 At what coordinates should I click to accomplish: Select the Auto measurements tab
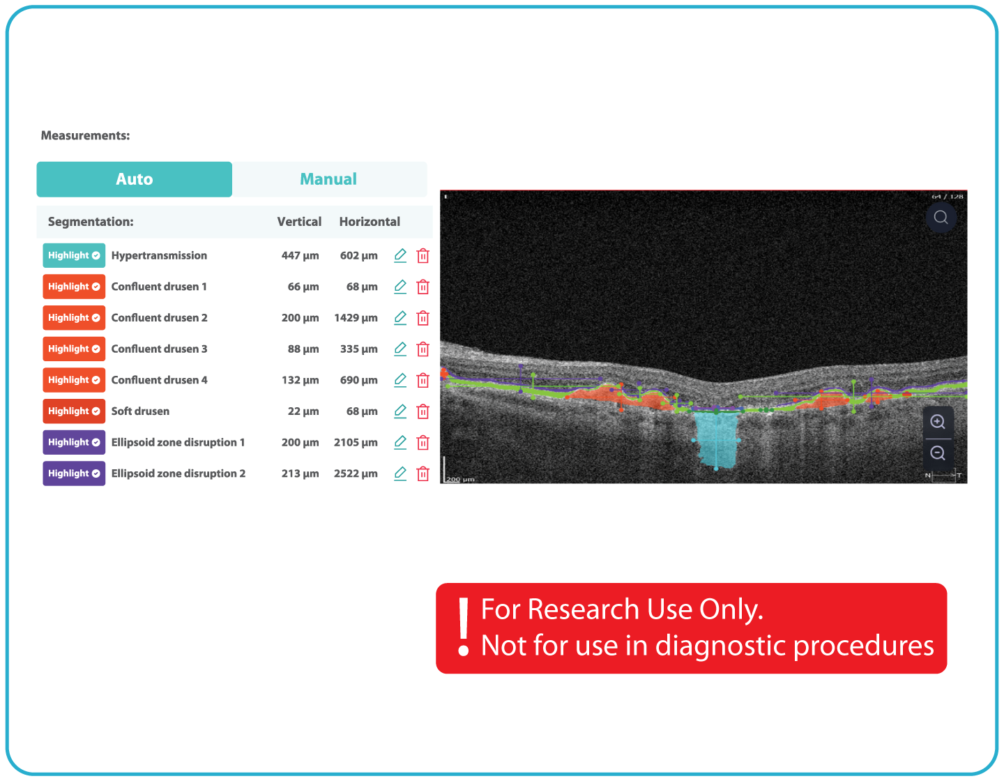coord(134,179)
